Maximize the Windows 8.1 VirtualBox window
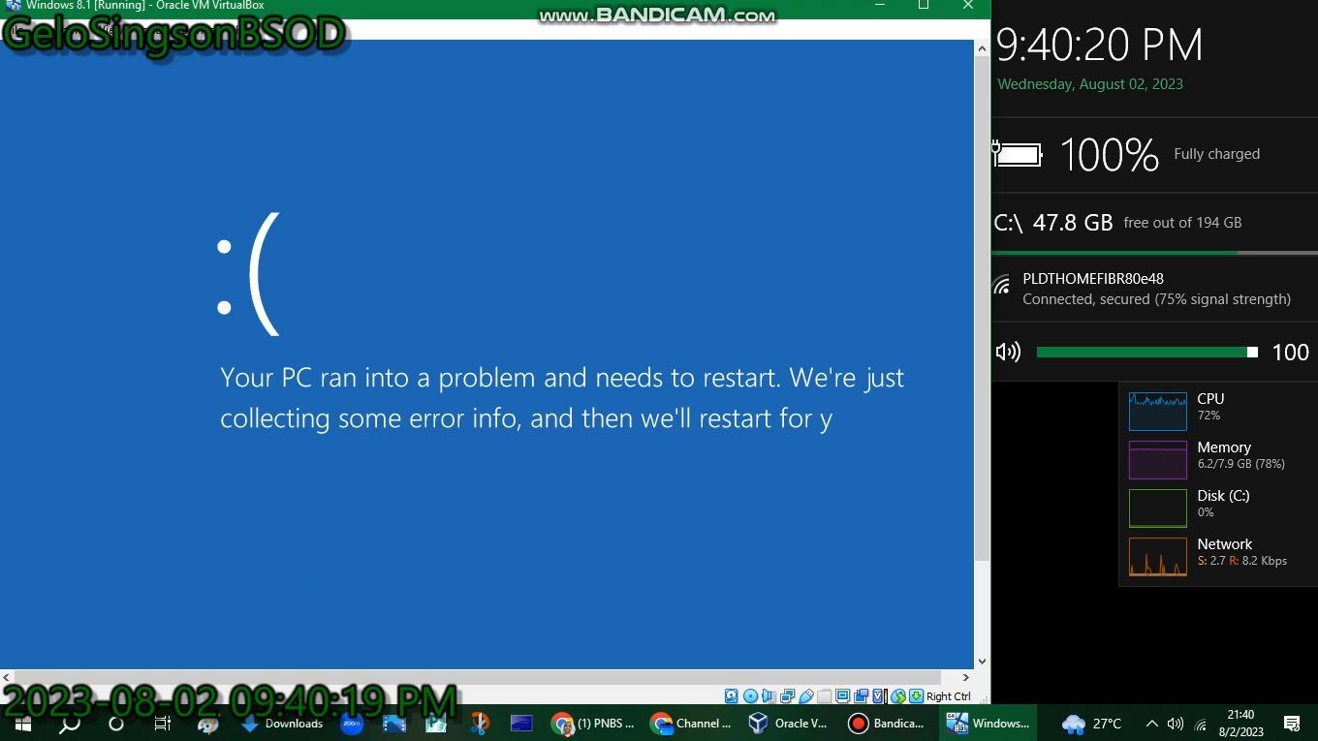 [924, 6]
